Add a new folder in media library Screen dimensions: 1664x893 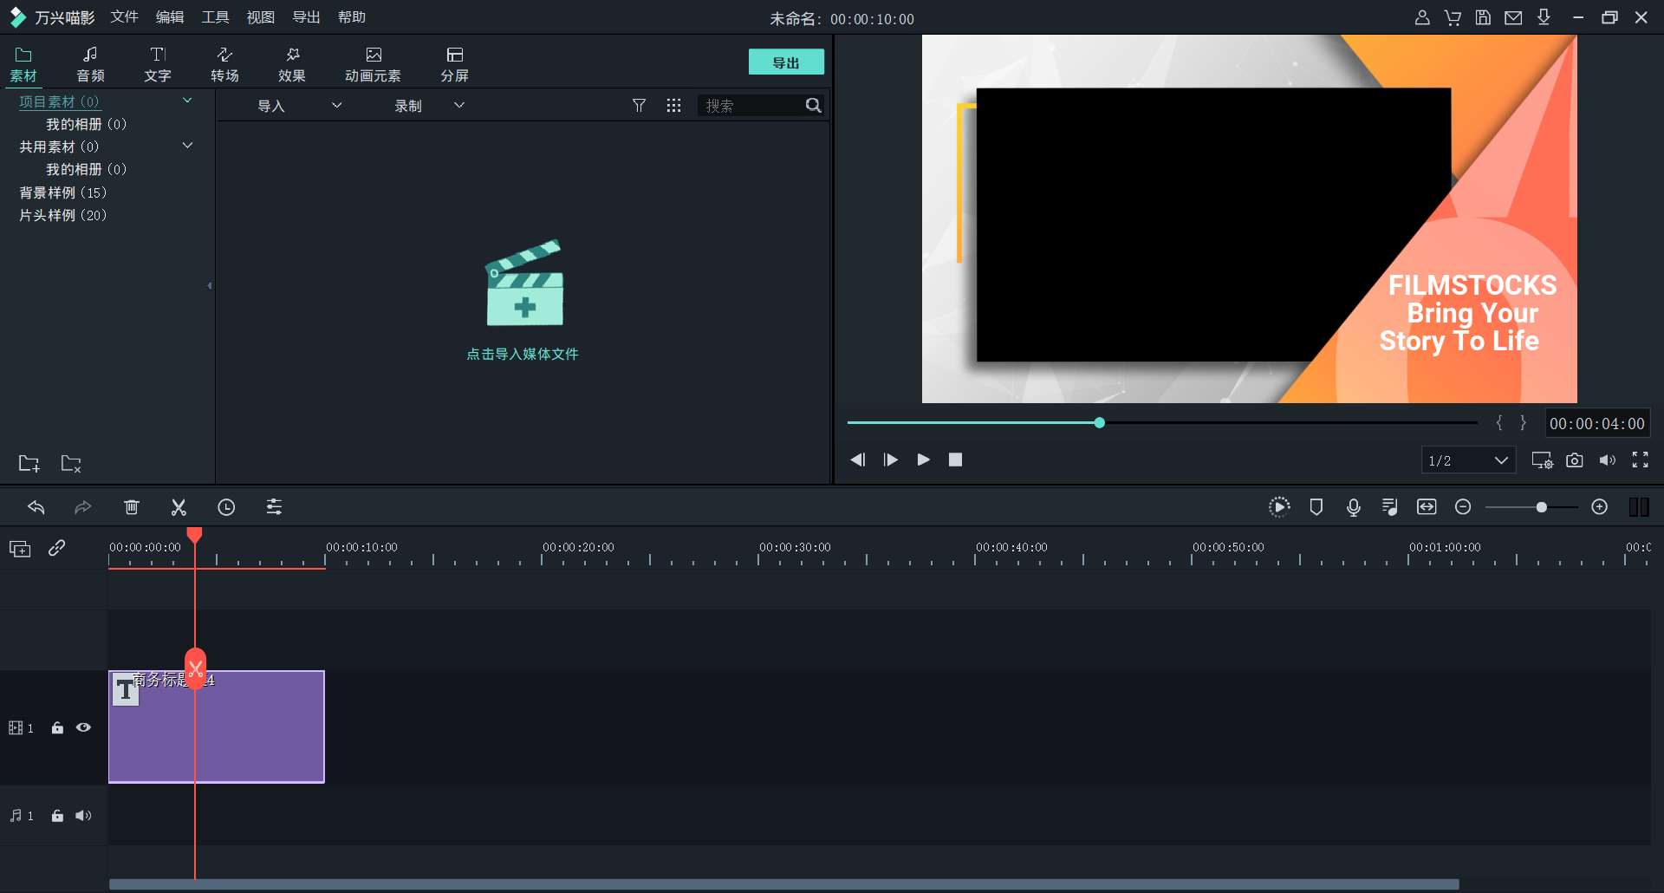pos(29,464)
